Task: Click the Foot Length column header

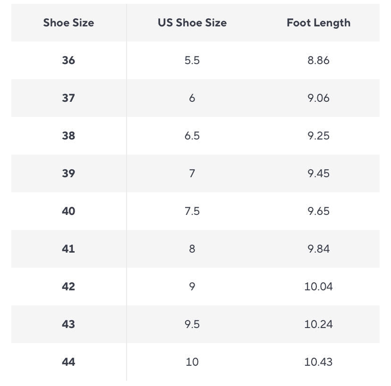Action: (x=318, y=23)
